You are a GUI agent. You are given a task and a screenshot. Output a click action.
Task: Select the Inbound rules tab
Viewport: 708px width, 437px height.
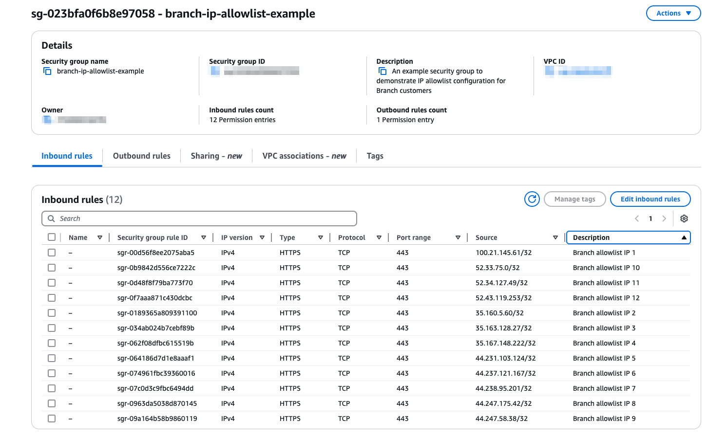click(x=67, y=156)
